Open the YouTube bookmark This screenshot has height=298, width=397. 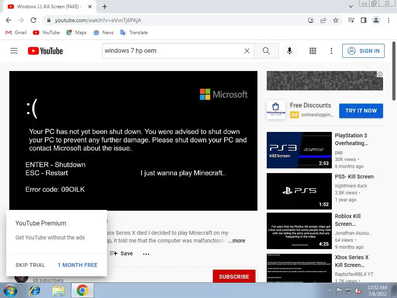(x=47, y=33)
